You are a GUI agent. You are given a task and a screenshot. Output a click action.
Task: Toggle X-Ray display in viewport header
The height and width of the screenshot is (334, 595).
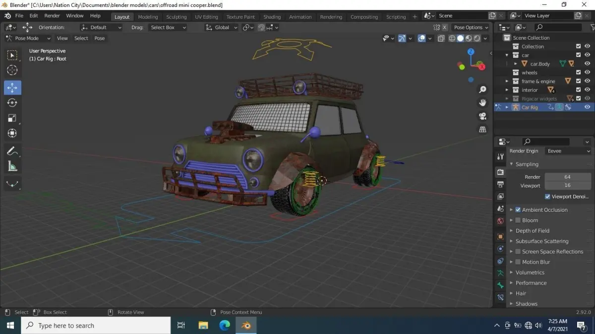pos(441,38)
